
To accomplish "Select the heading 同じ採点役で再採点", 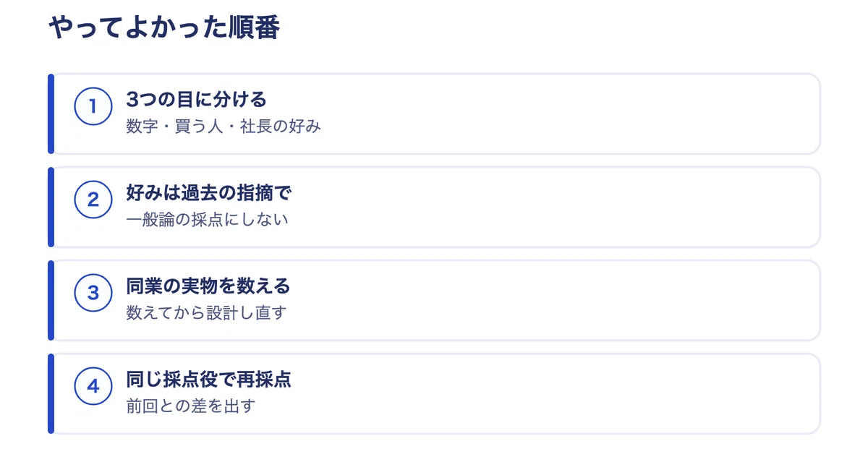I will coord(208,380).
